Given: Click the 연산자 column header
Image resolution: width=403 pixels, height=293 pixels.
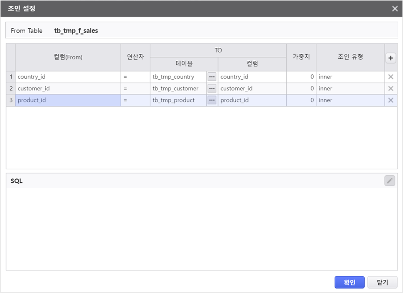Looking at the screenshot, I should 135,57.
